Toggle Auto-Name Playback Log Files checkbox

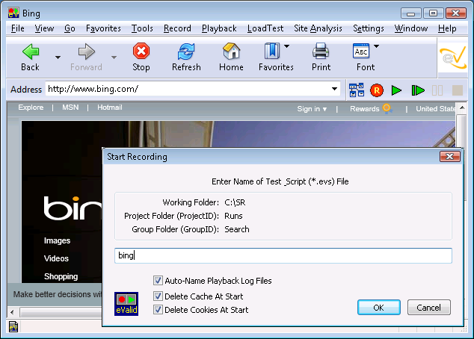point(158,281)
